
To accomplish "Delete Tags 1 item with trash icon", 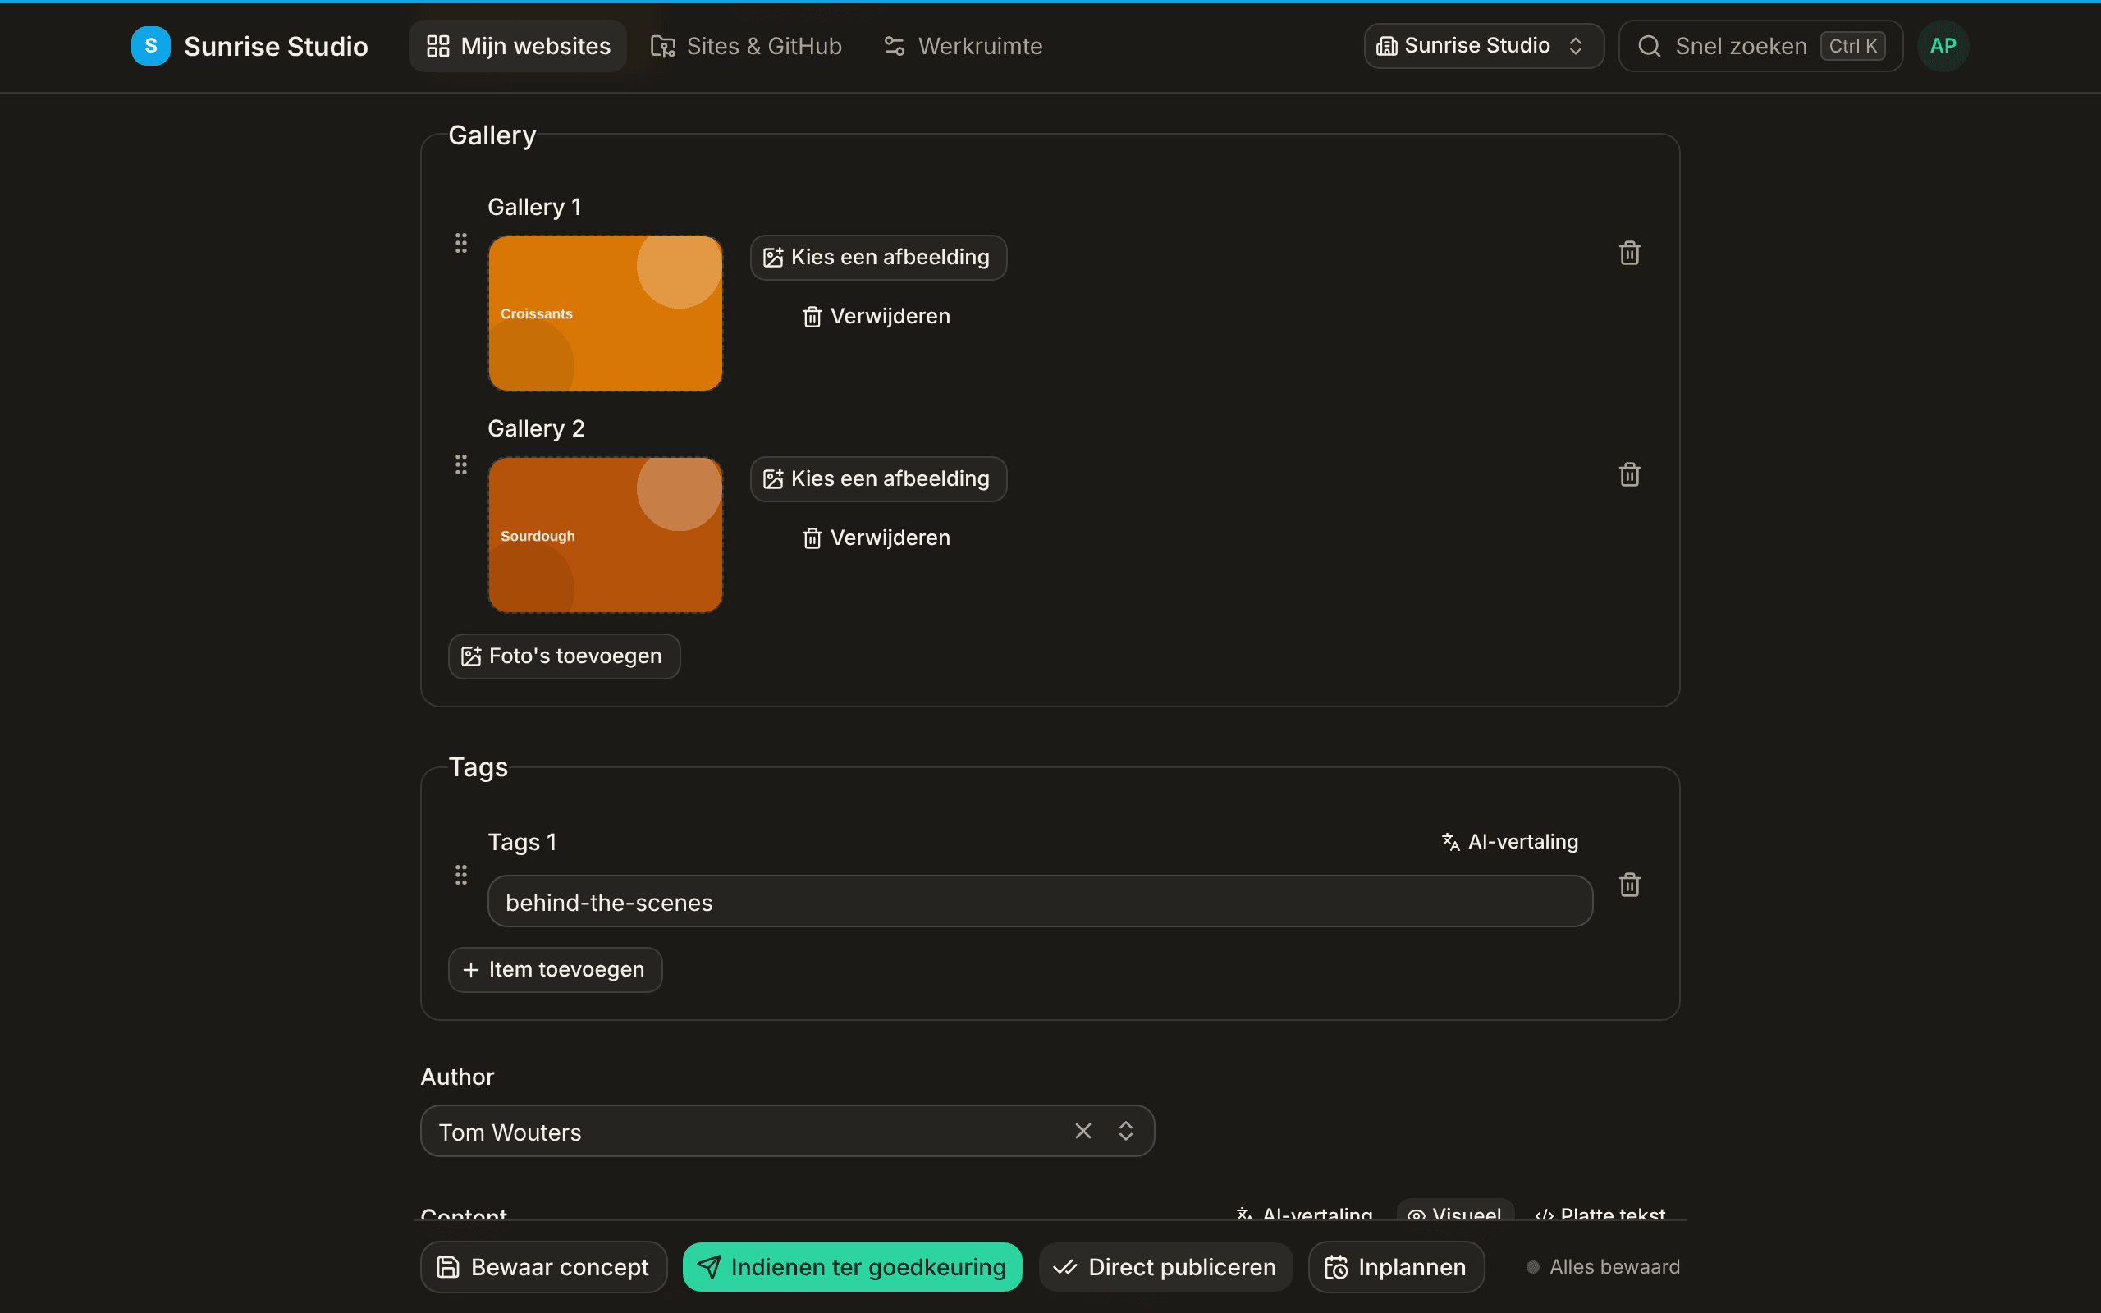I will [x=1630, y=885].
